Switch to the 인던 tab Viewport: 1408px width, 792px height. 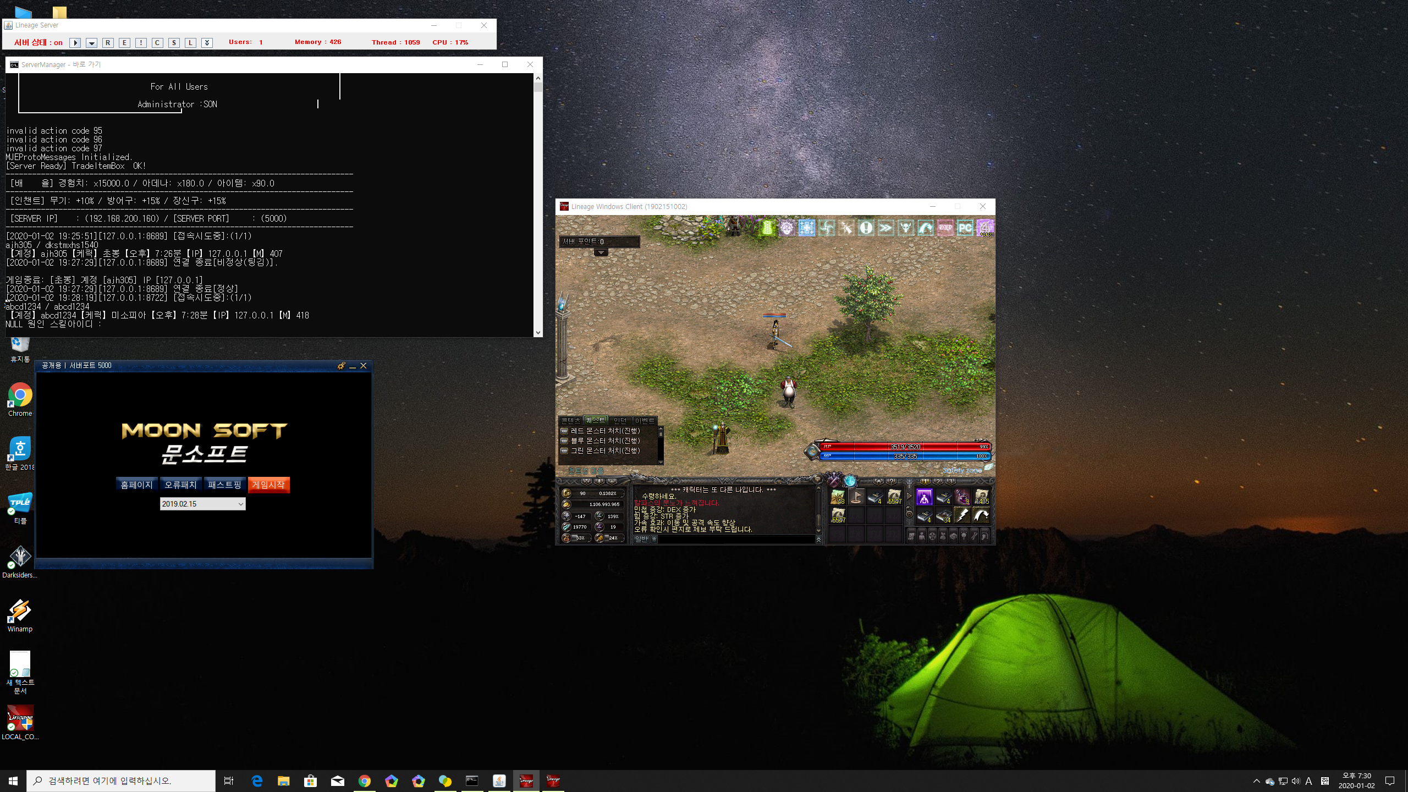click(x=620, y=420)
